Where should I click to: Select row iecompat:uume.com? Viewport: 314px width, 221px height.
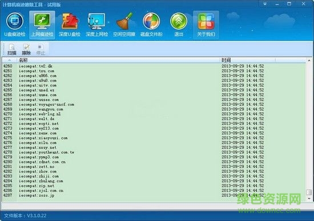(154, 95)
